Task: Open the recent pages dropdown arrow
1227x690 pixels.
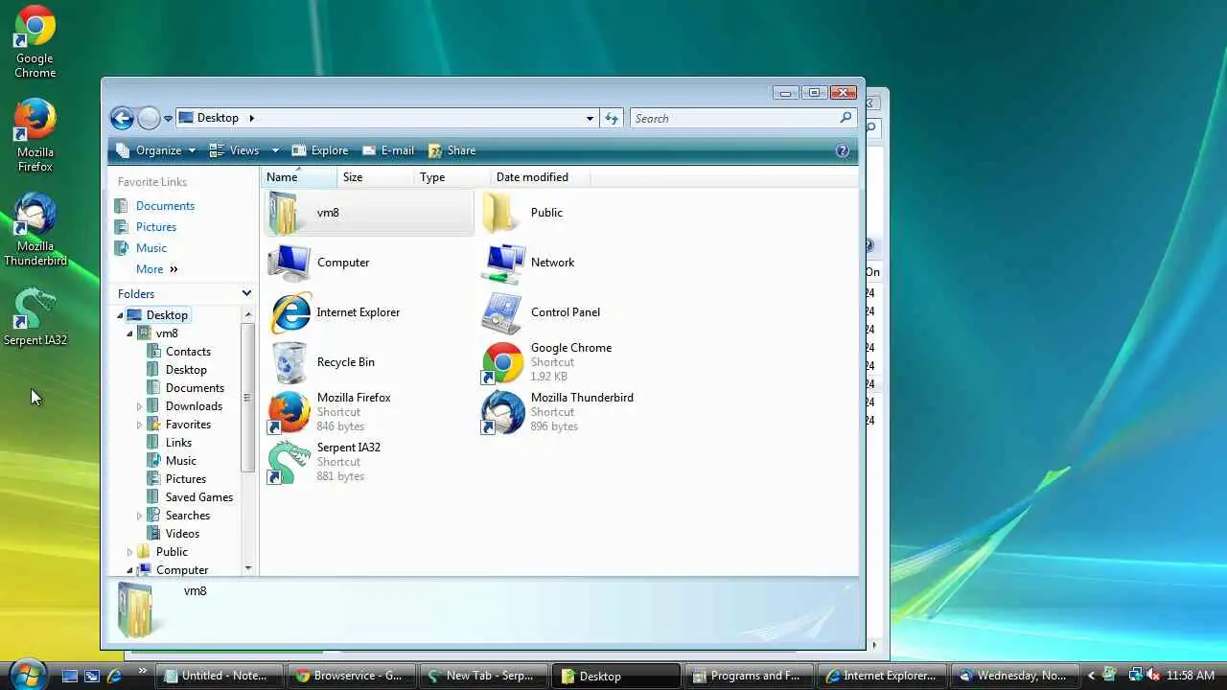Action: pyautogui.click(x=168, y=119)
